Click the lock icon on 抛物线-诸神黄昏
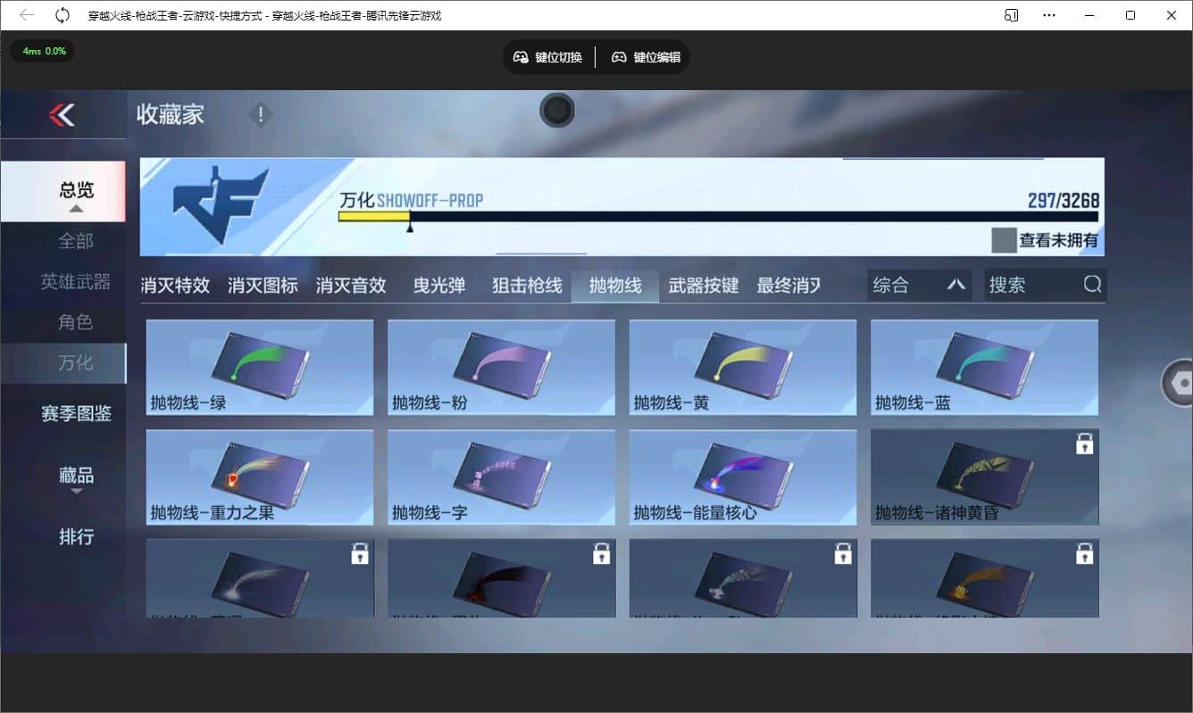Viewport: 1193px width, 713px height. point(1085,443)
